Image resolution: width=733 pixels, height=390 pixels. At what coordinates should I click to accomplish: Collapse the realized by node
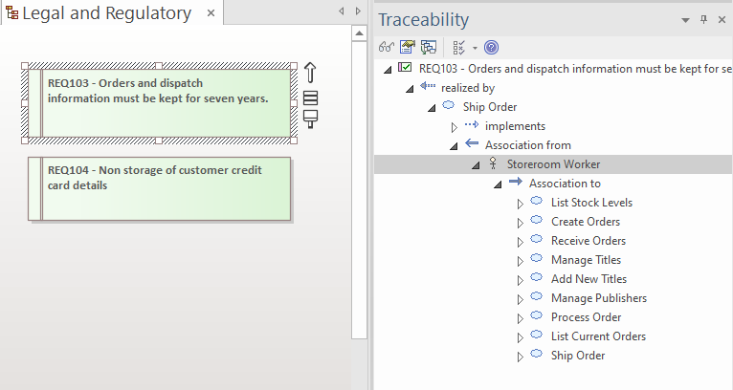point(410,88)
